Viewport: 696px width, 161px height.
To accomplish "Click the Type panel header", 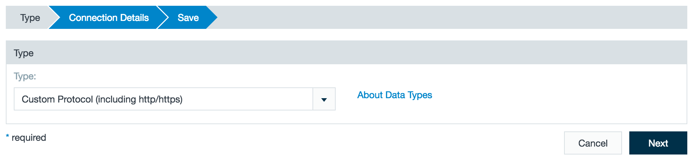I will 346,53.
